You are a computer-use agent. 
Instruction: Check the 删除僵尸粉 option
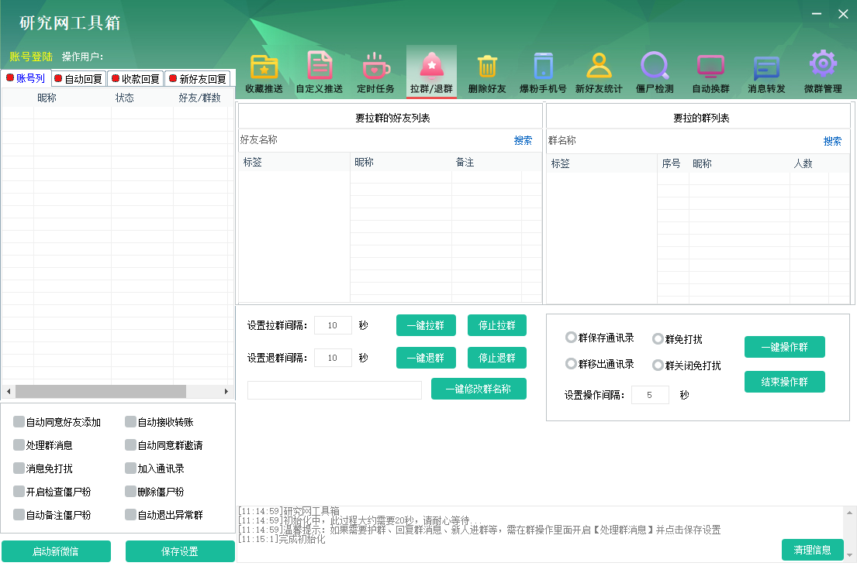pos(127,491)
